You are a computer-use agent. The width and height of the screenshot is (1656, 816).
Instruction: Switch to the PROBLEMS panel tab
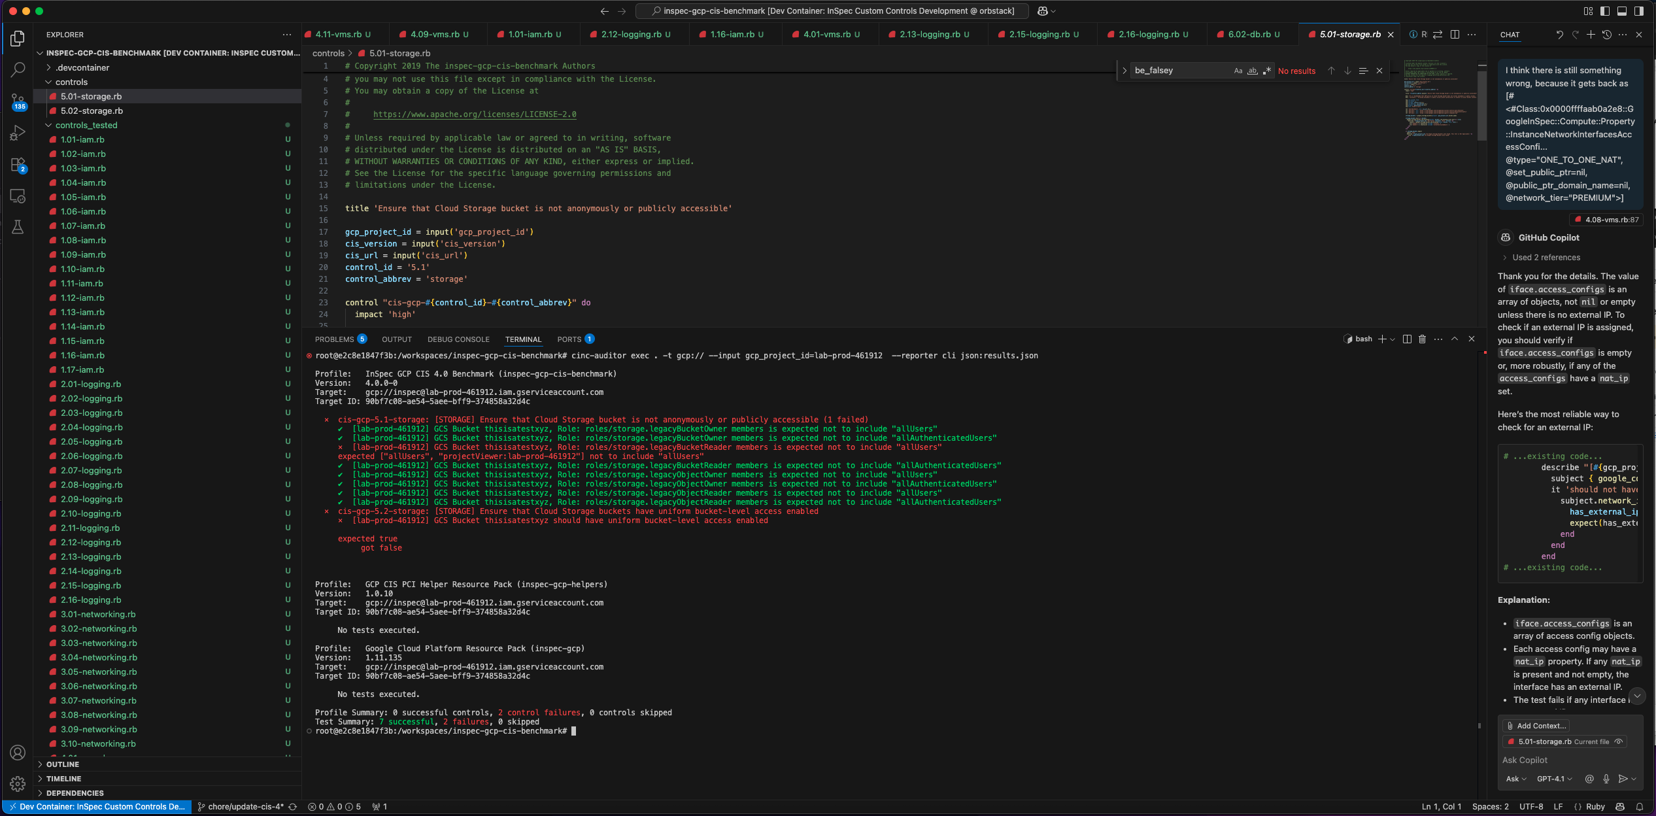point(334,339)
